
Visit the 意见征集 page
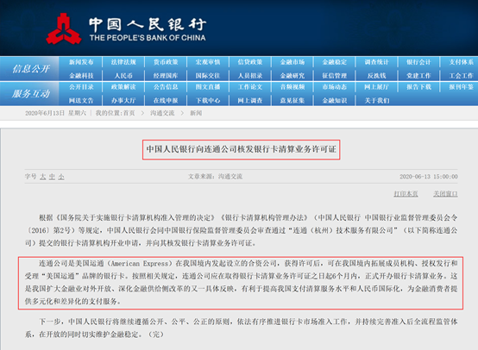point(292,101)
